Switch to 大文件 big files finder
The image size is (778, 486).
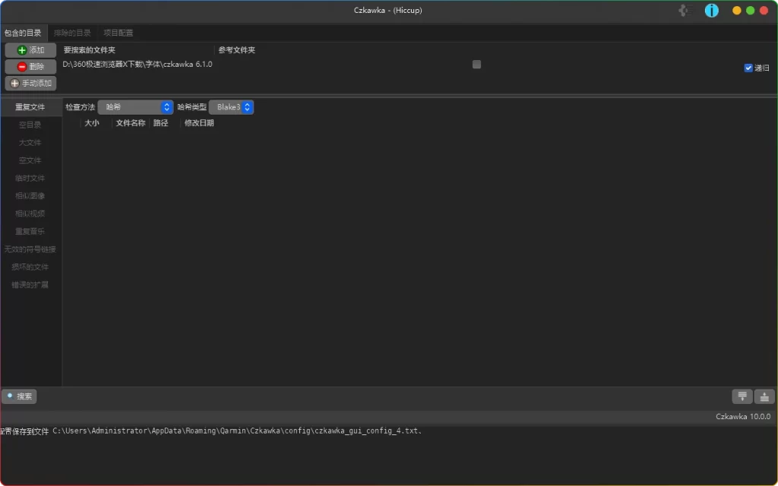pyautogui.click(x=31, y=142)
